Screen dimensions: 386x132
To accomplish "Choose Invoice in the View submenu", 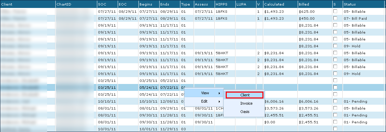I will tap(246, 103).
